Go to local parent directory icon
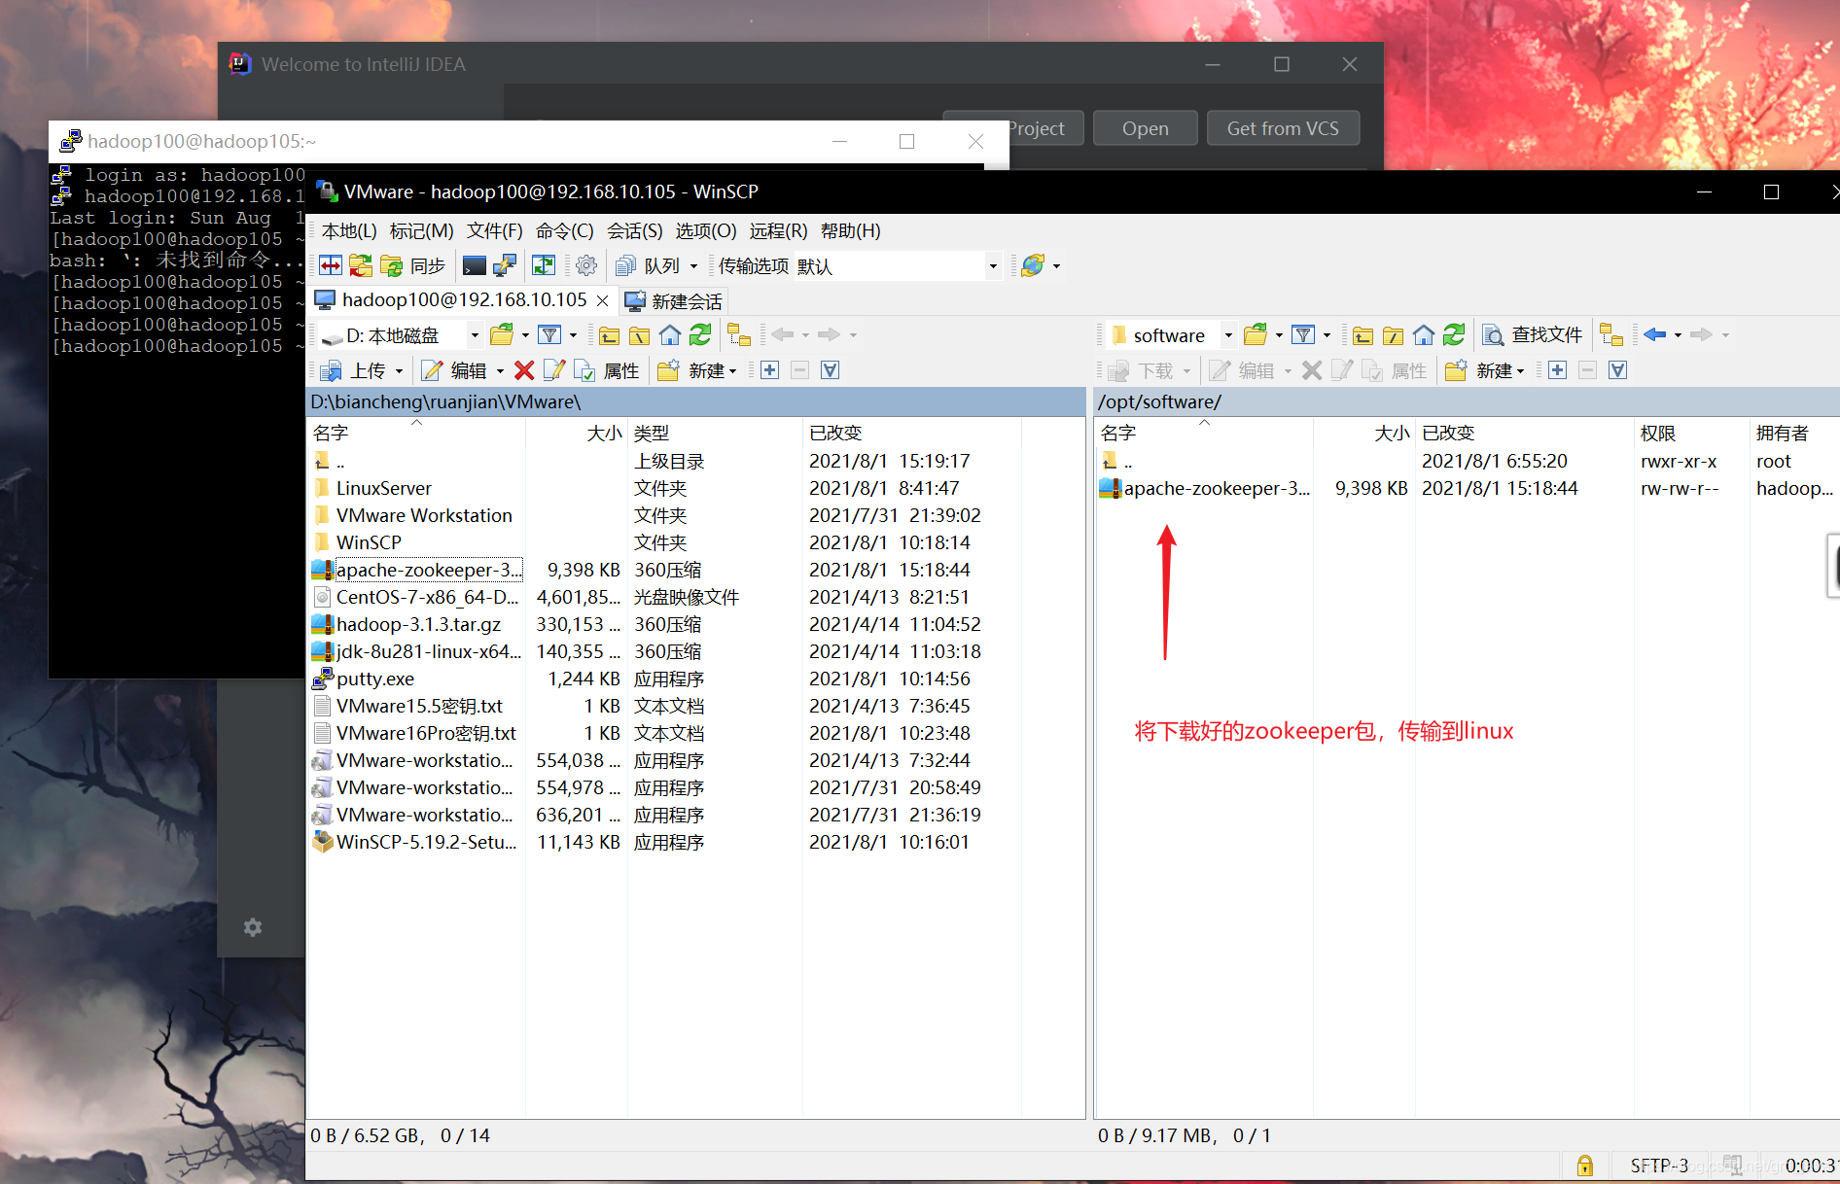 click(610, 335)
